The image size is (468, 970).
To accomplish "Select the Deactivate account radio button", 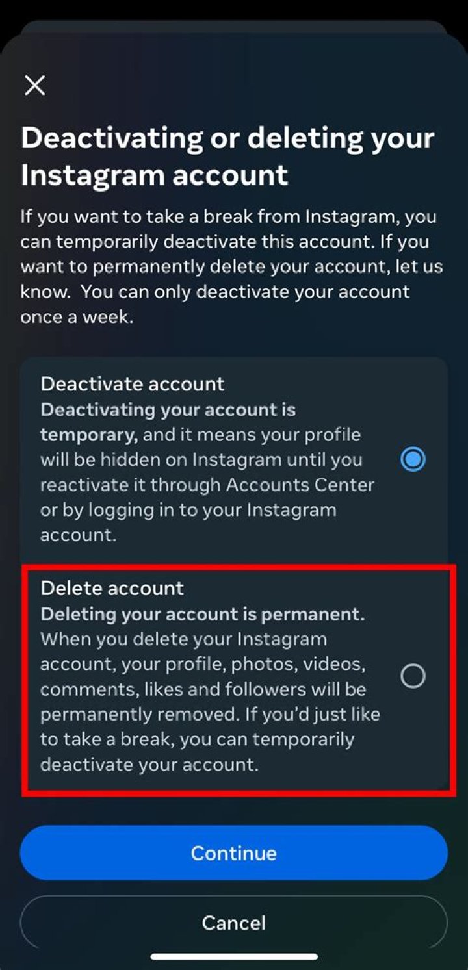I will coord(412,459).
